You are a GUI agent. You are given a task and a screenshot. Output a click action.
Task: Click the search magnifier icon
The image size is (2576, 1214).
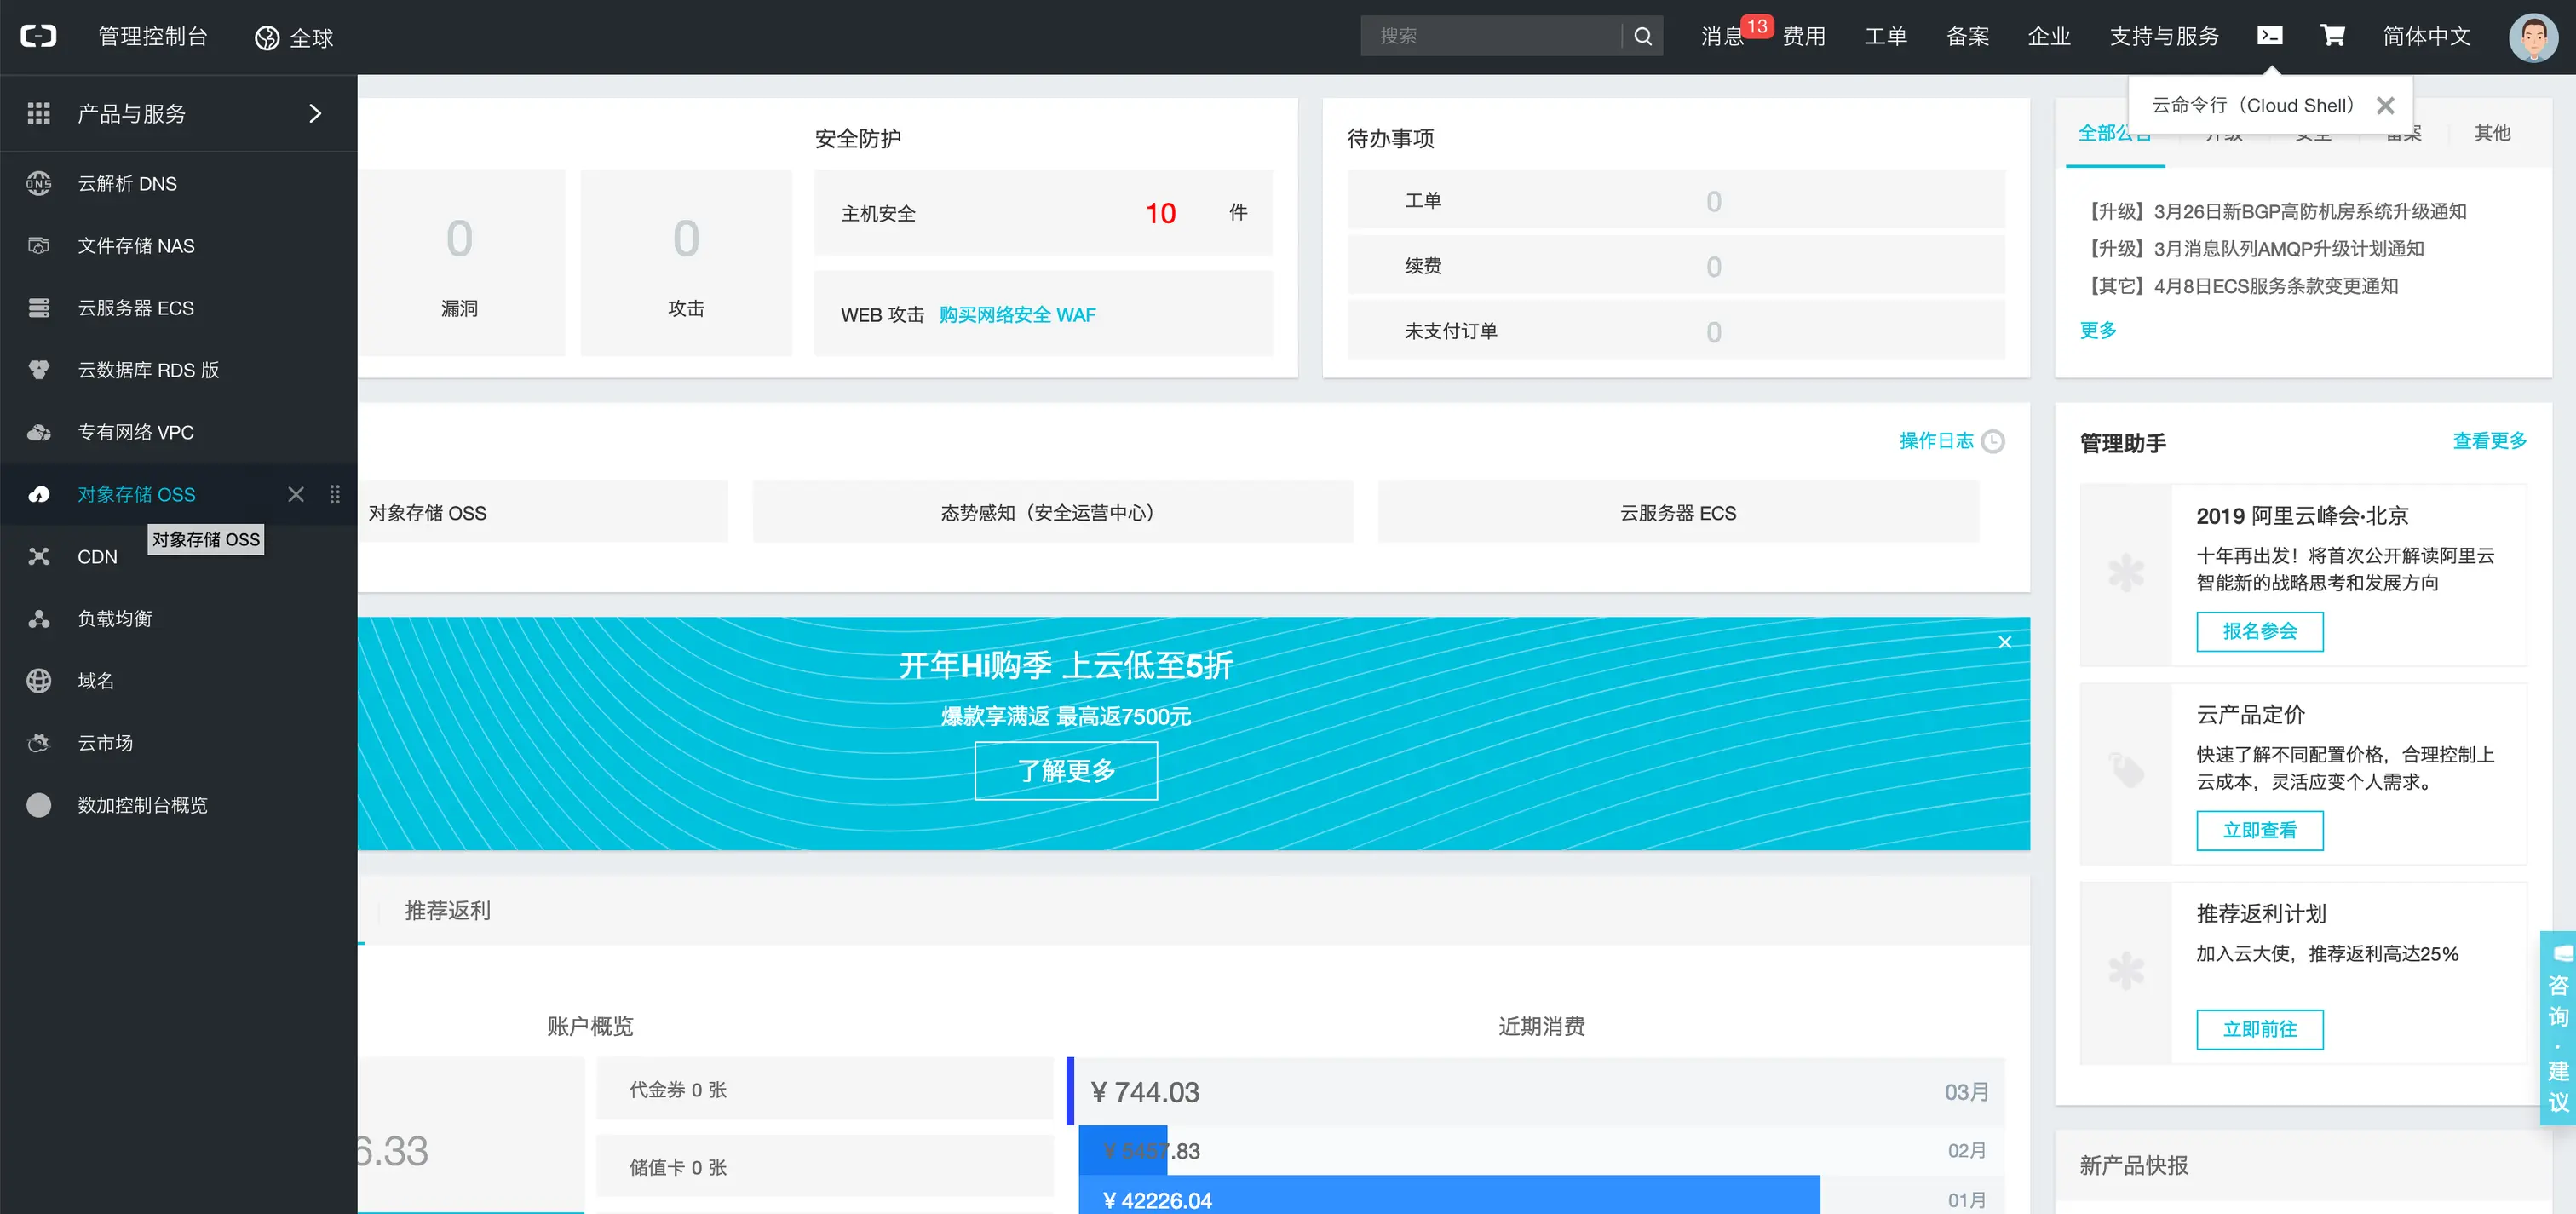click(1642, 36)
